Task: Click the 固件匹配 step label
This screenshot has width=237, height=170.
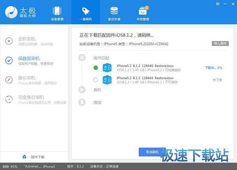Action: (x=101, y=58)
